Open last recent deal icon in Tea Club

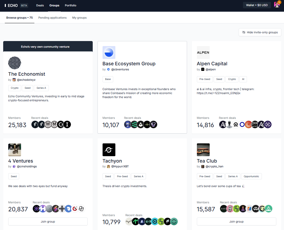point(269,209)
